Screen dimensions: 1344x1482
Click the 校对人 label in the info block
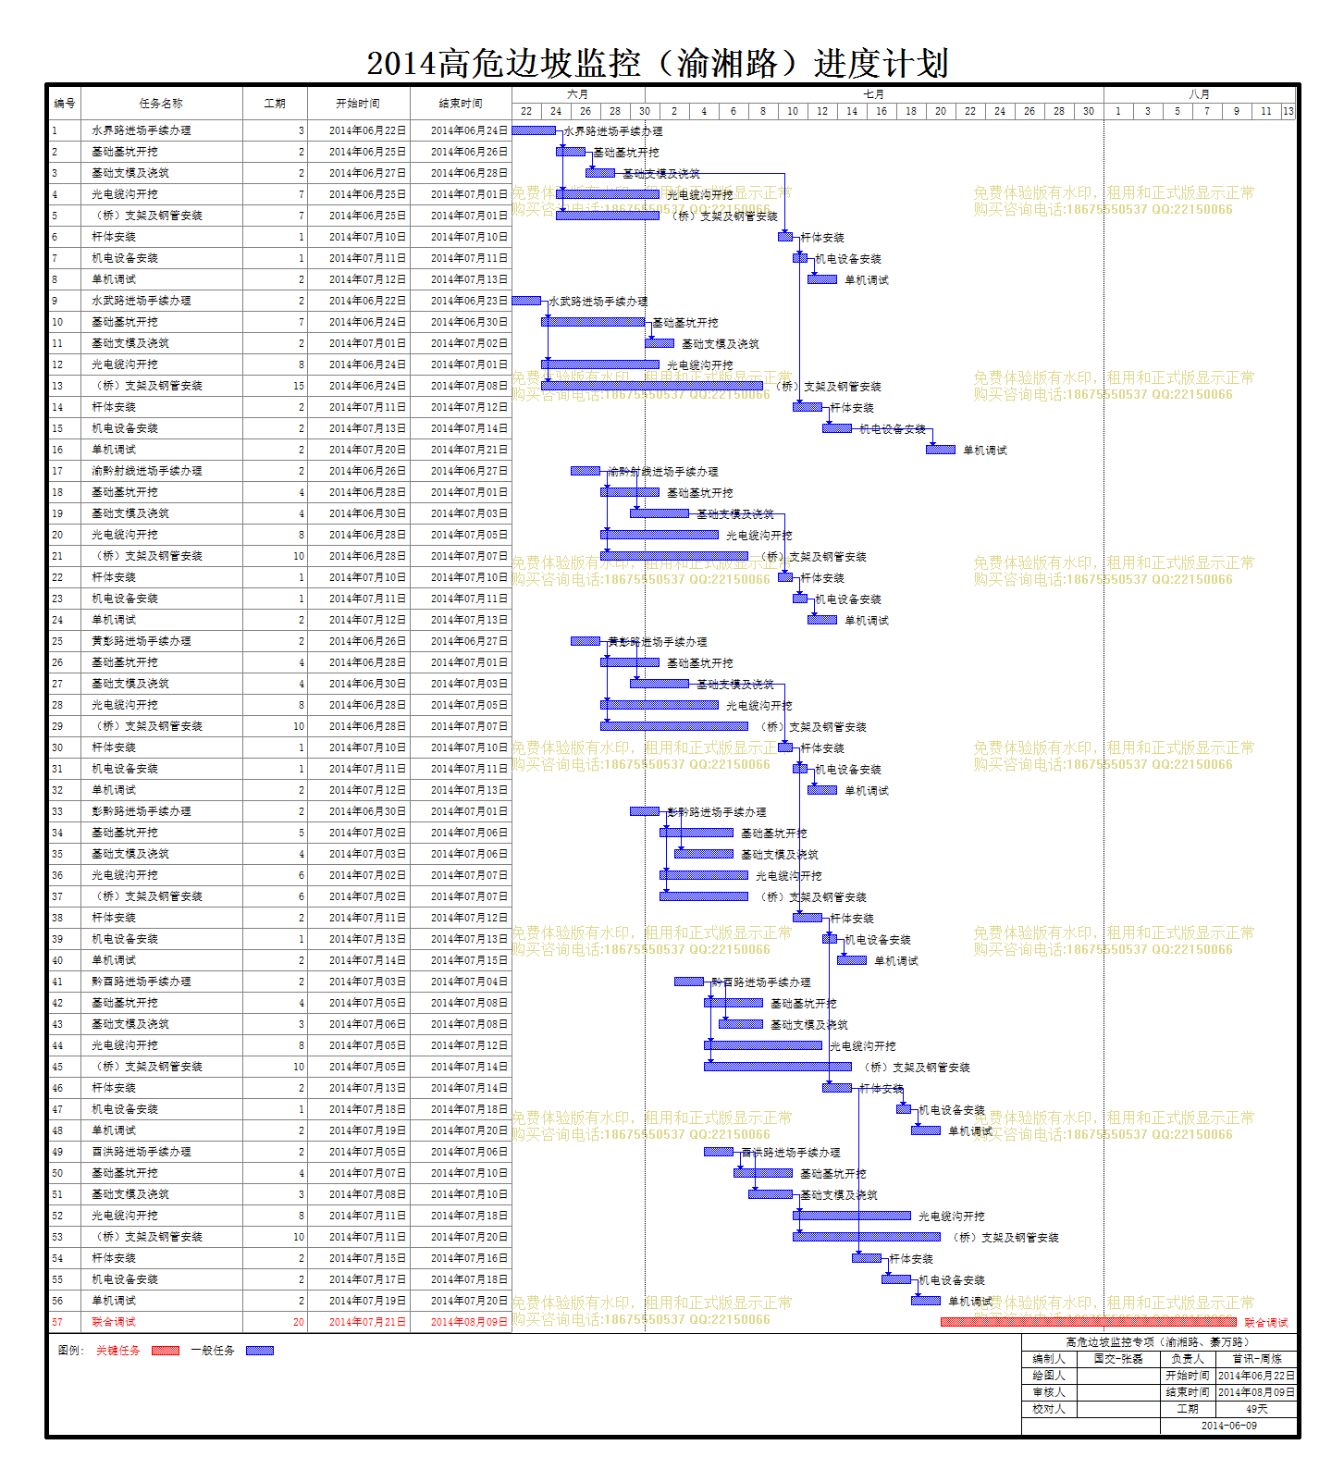click(1049, 1409)
